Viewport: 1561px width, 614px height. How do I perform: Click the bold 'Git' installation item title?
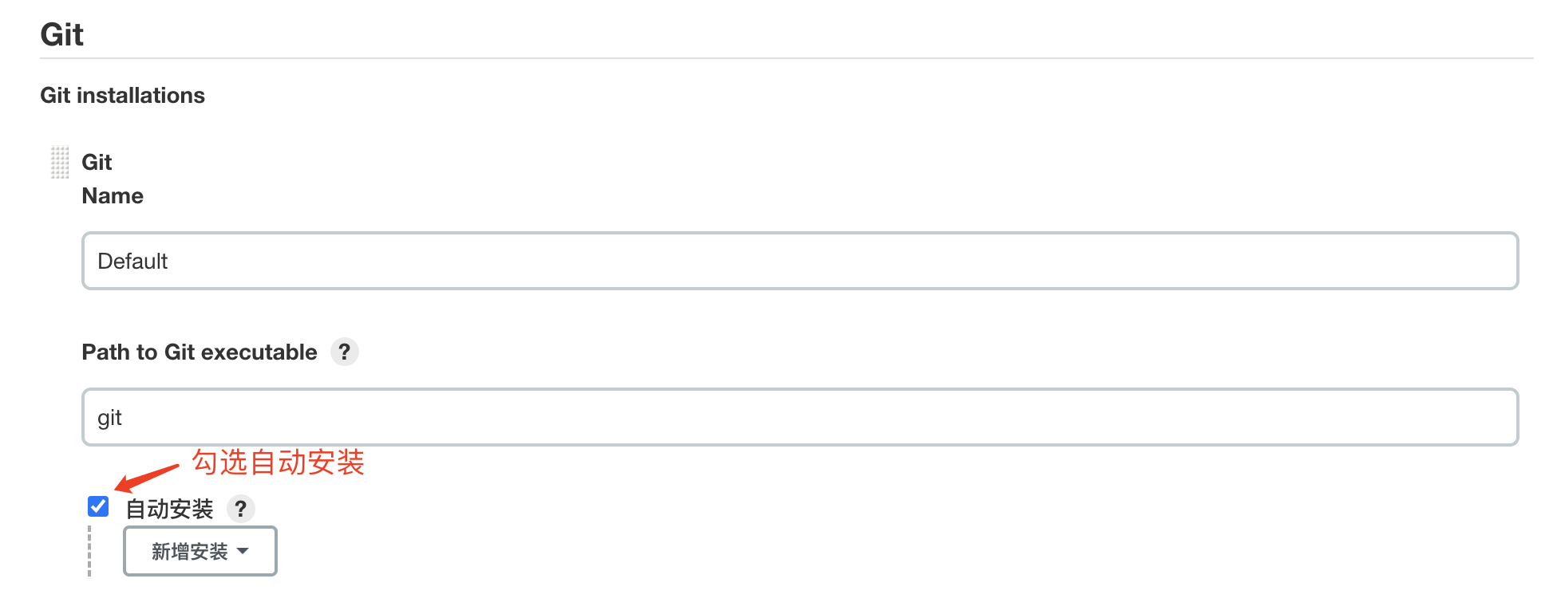(97, 163)
